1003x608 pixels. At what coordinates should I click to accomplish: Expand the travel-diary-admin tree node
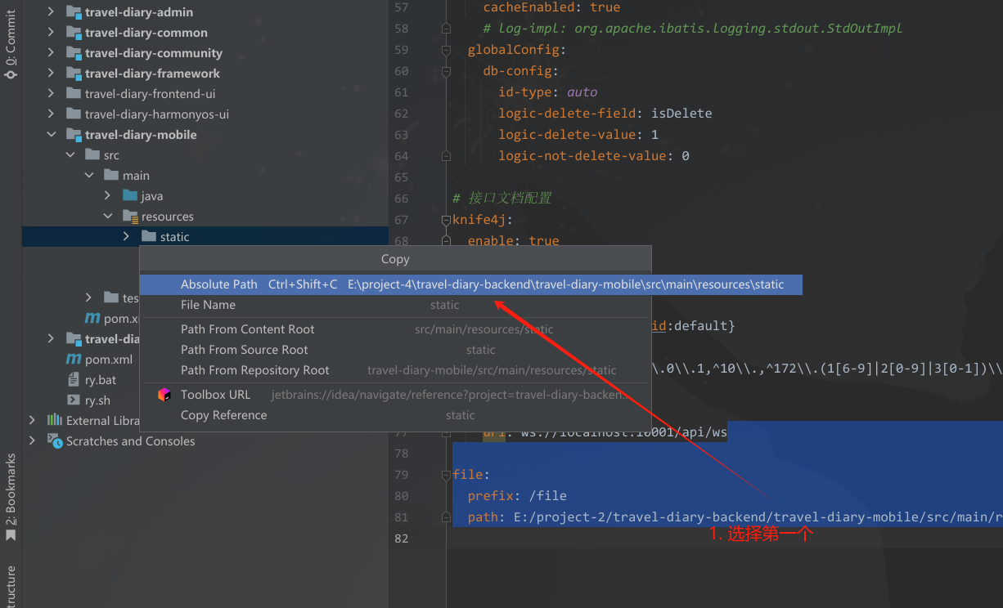coord(51,12)
